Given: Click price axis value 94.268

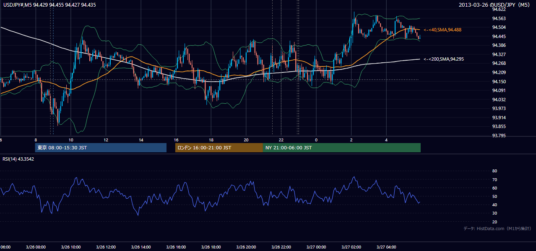Looking at the screenshot, I should [499, 64].
